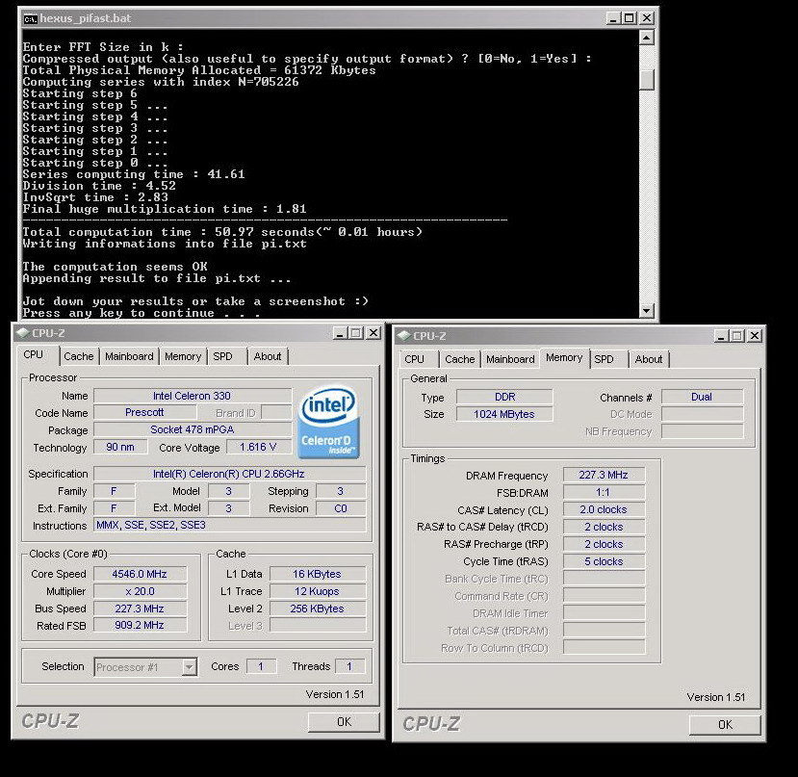Open the Mainboard tab in left CPU-Z window

pos(129,356)
